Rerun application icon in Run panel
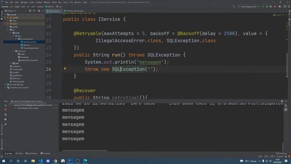291x164 pixels. coord(5,105)
